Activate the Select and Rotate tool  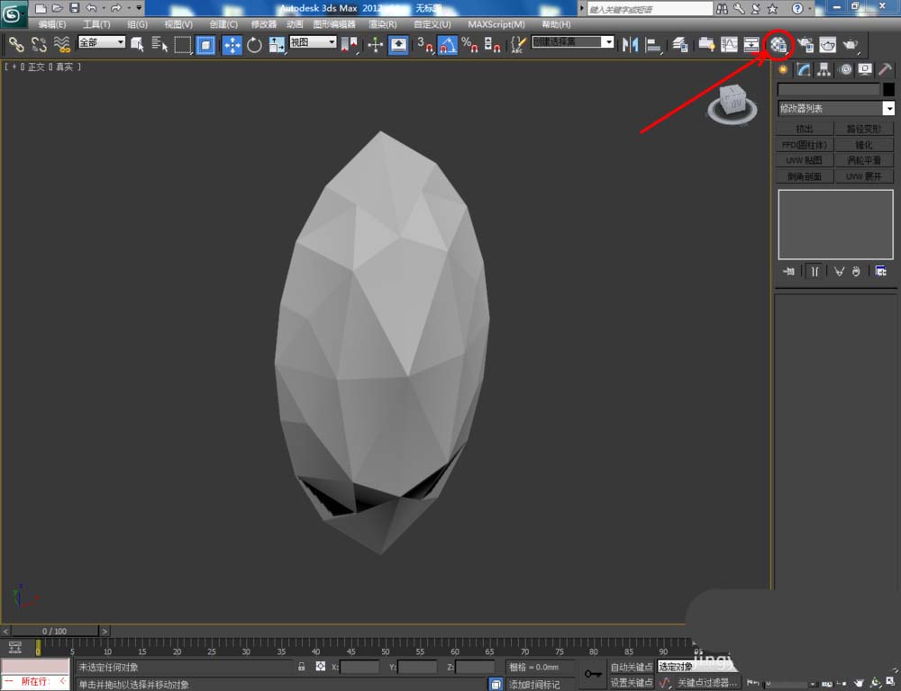coord(254,44)
